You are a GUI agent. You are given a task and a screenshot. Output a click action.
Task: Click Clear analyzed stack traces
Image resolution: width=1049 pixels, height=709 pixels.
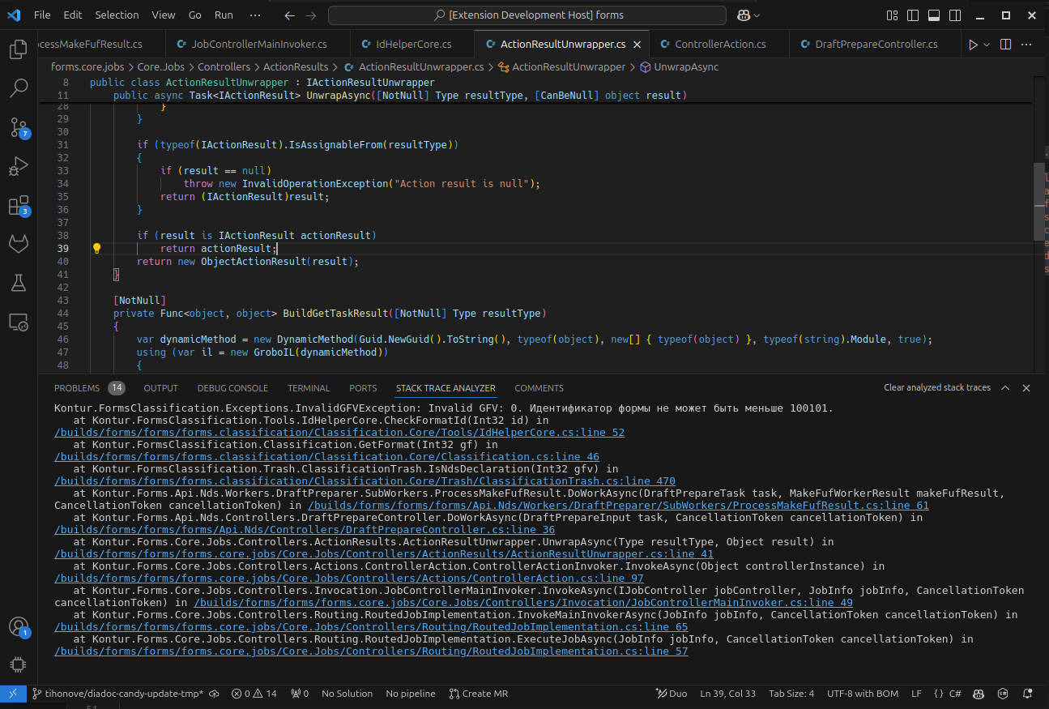pos(937,388)
